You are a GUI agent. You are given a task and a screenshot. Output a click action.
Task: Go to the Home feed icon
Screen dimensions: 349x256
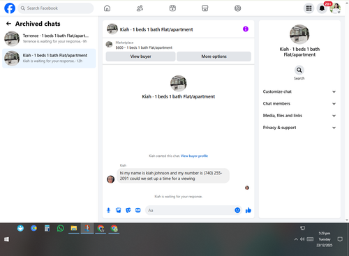pos(107,8)
